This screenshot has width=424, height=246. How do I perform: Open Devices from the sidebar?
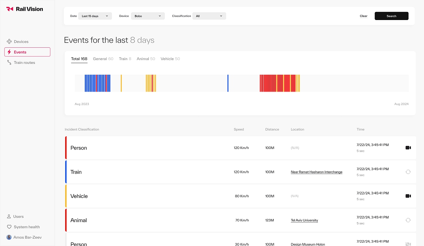[x=21, y=42]
